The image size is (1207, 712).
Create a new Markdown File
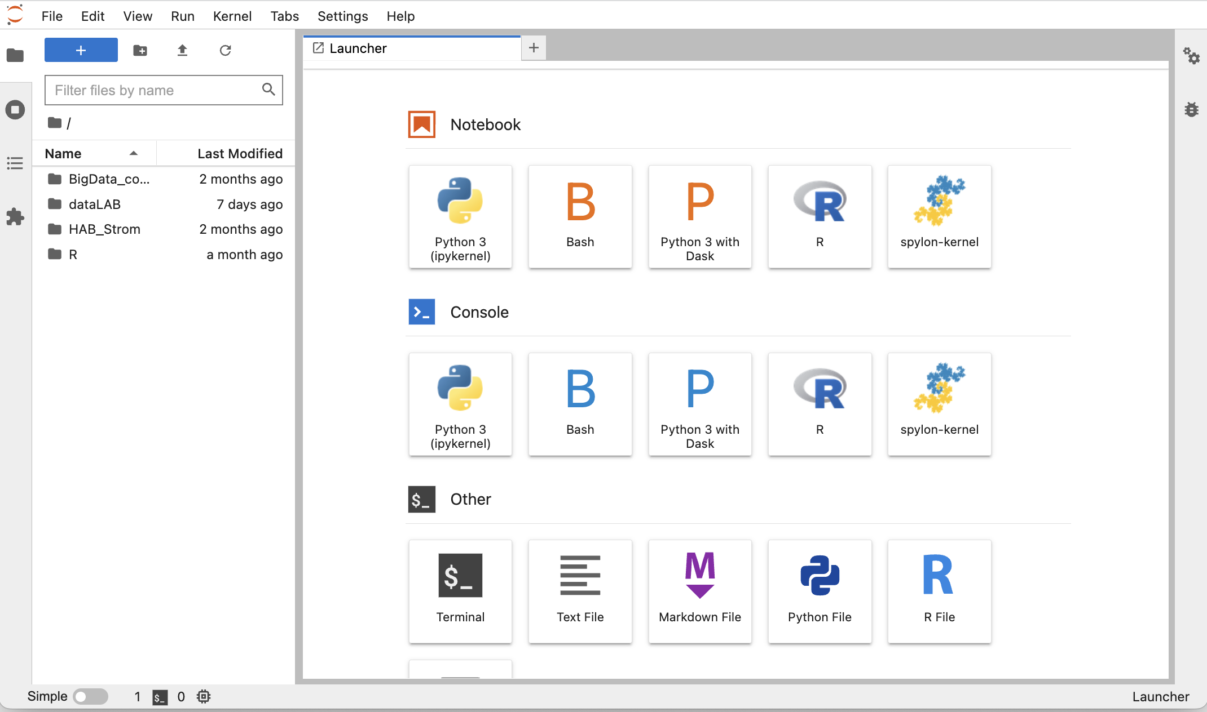[700, 591]
